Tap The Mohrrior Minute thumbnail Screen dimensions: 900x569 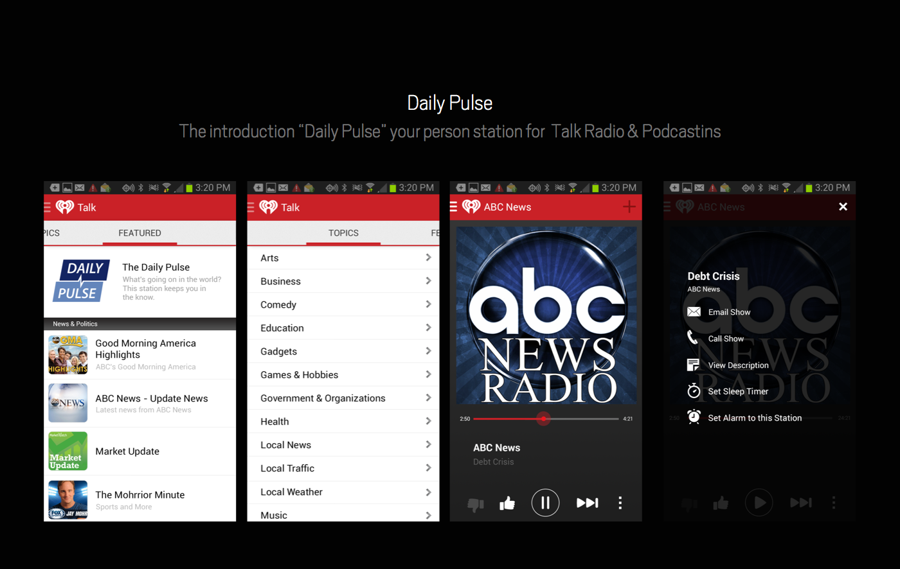pyautogui.click(x=68, y=500)
